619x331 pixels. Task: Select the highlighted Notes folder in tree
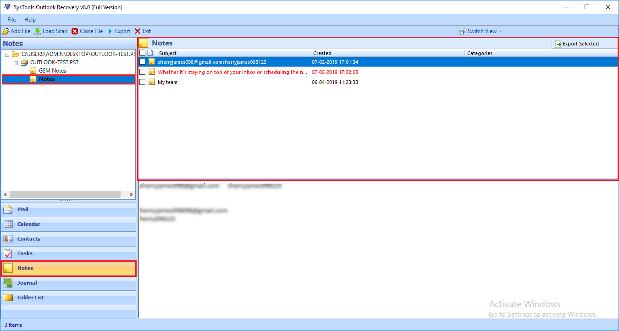[x=47, y=79]
